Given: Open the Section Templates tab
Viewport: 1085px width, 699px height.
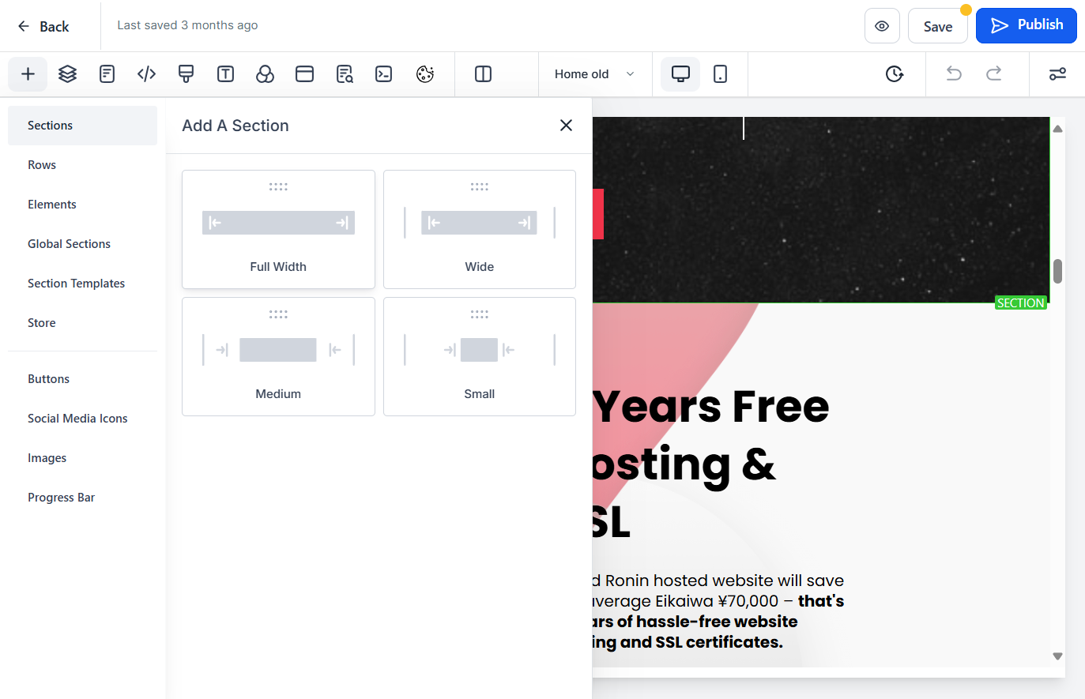Looking at the screenshot, I should point(82,284).
